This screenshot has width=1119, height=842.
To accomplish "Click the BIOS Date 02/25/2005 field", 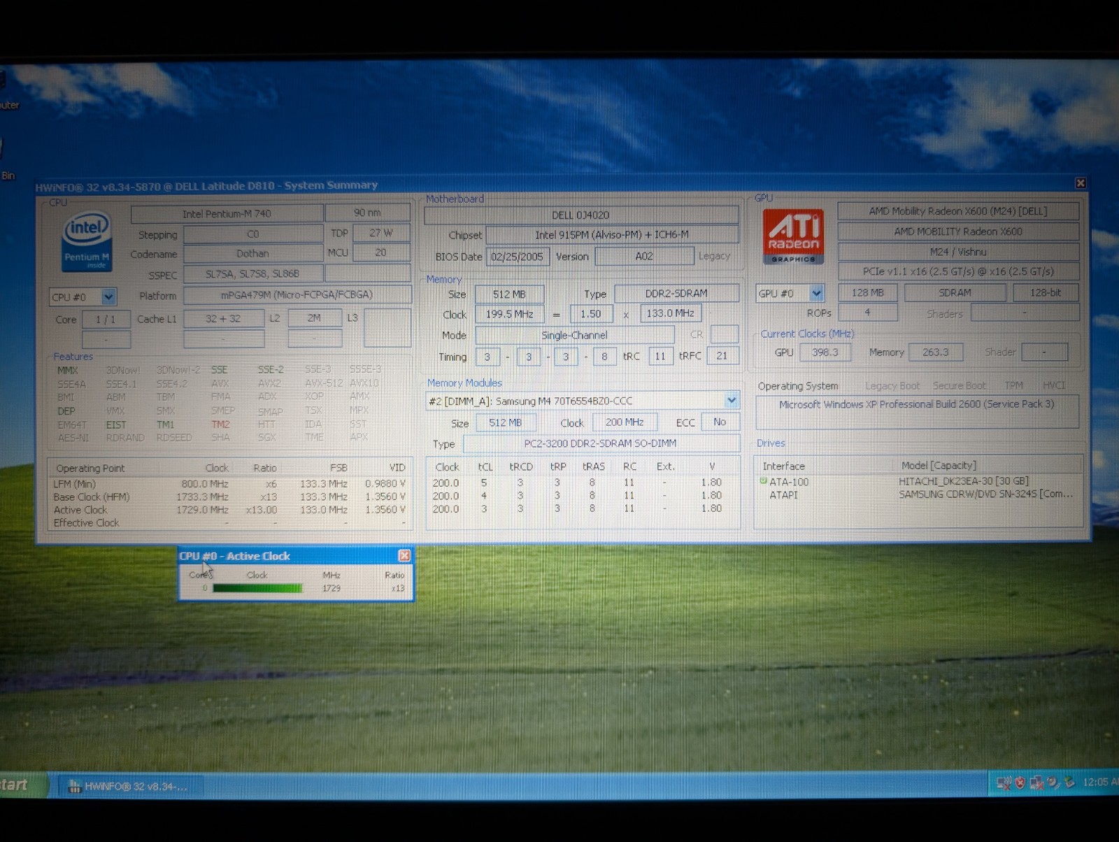I will pyautogui.click(x=518, y=256).
